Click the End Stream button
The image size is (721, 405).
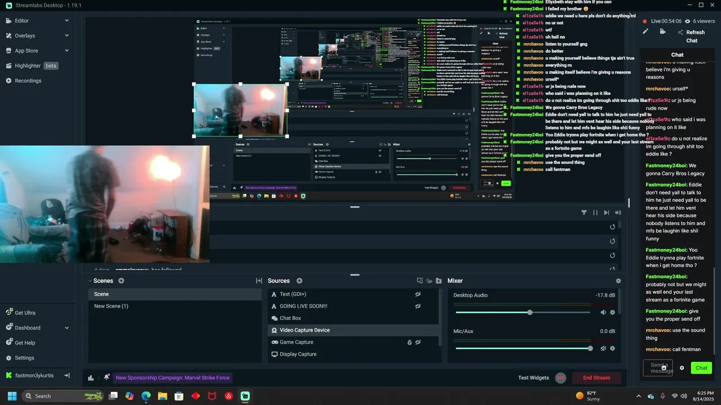point(597,377)
